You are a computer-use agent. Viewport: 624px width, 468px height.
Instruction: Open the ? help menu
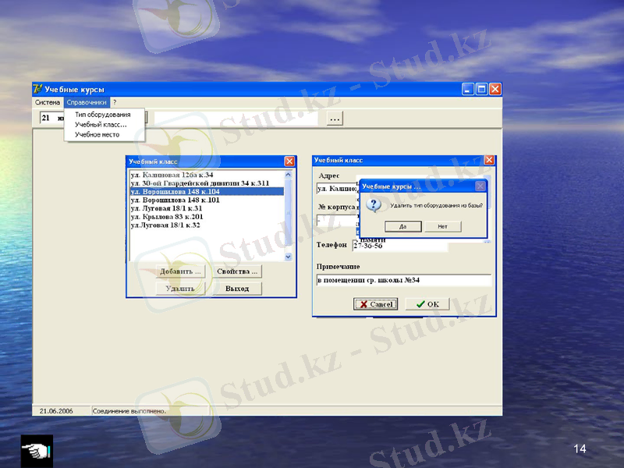coord(114,102)
